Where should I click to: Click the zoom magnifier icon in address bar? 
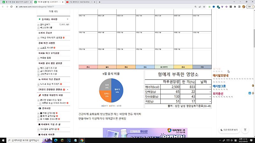(x=195, y=7)
